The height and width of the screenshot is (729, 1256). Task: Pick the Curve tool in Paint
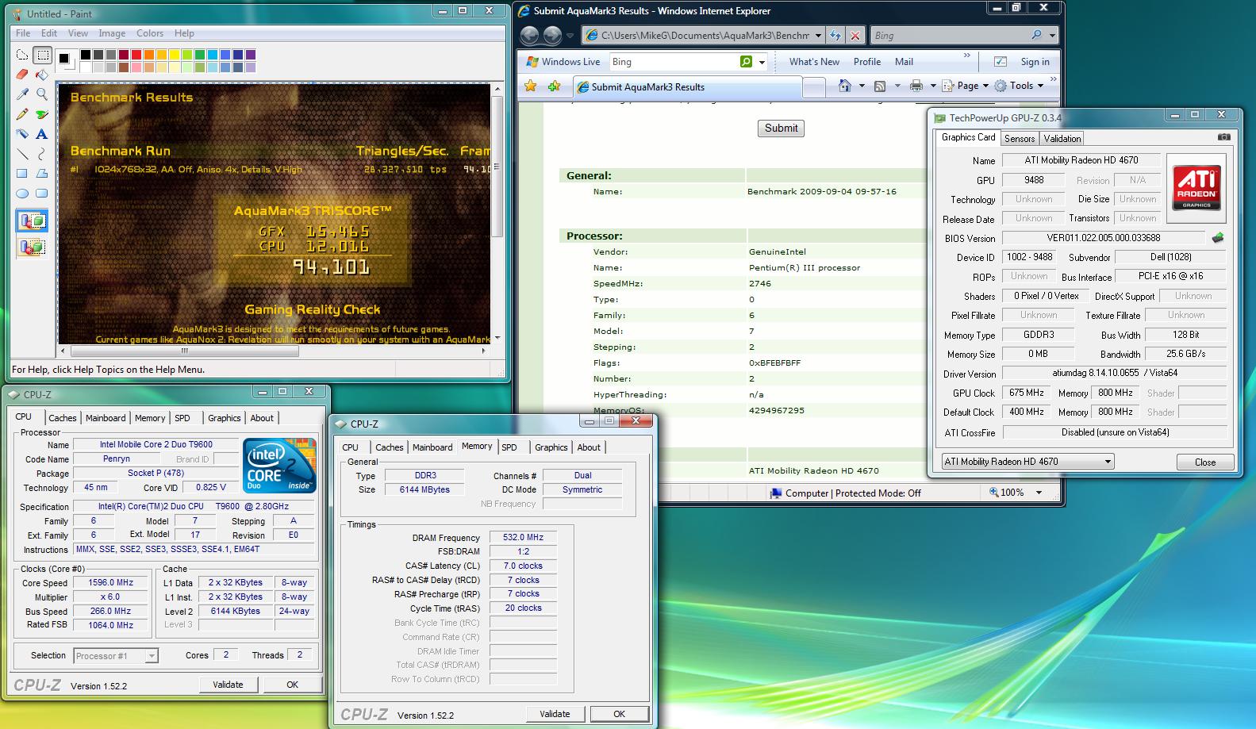(42, 154)
